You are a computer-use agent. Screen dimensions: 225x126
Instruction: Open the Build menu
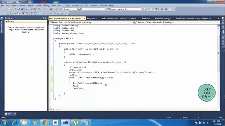[x=38, y=6]
